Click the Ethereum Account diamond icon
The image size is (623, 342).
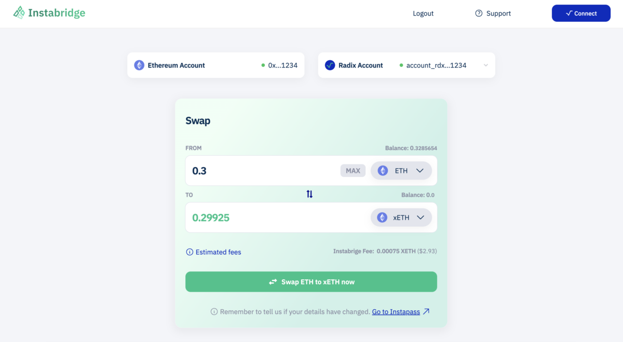point(139,65)
